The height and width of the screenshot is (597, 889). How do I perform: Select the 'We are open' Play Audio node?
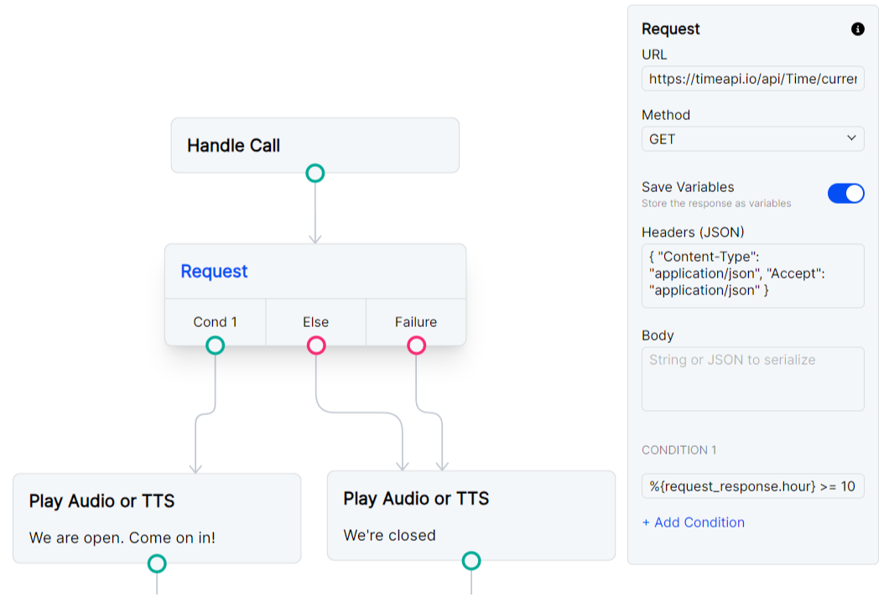(x=158, y=517)
